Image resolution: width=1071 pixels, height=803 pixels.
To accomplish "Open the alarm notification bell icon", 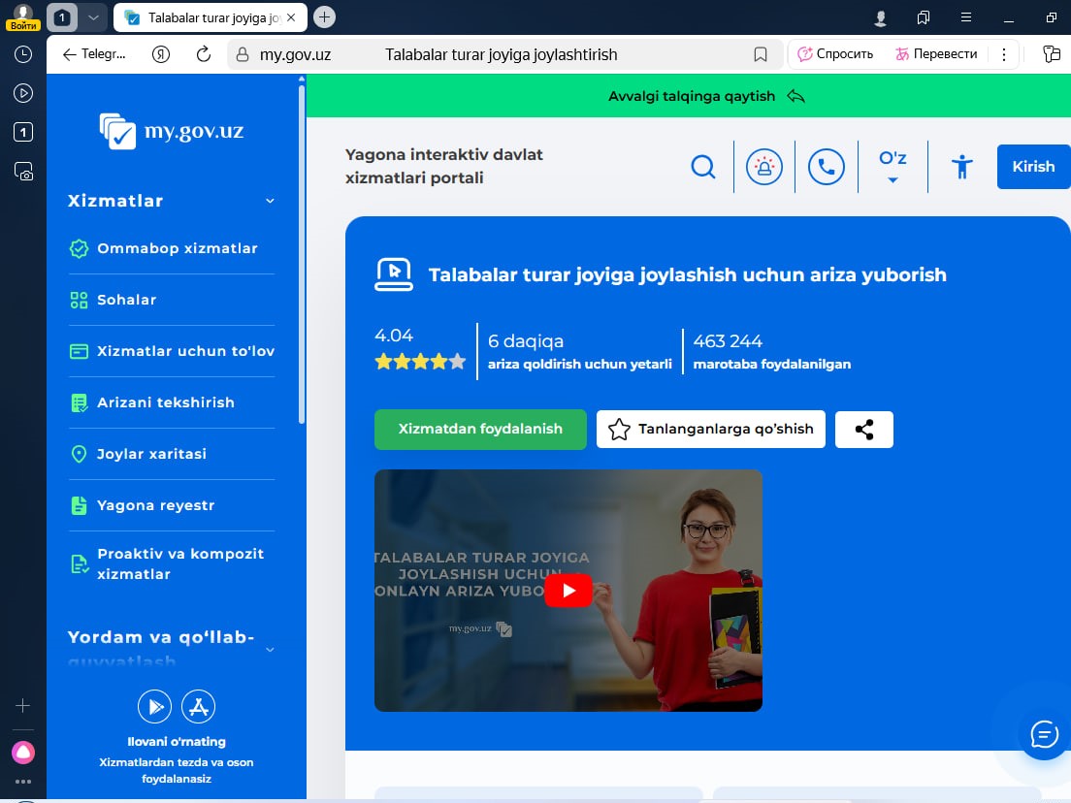I will coord(763,167).
